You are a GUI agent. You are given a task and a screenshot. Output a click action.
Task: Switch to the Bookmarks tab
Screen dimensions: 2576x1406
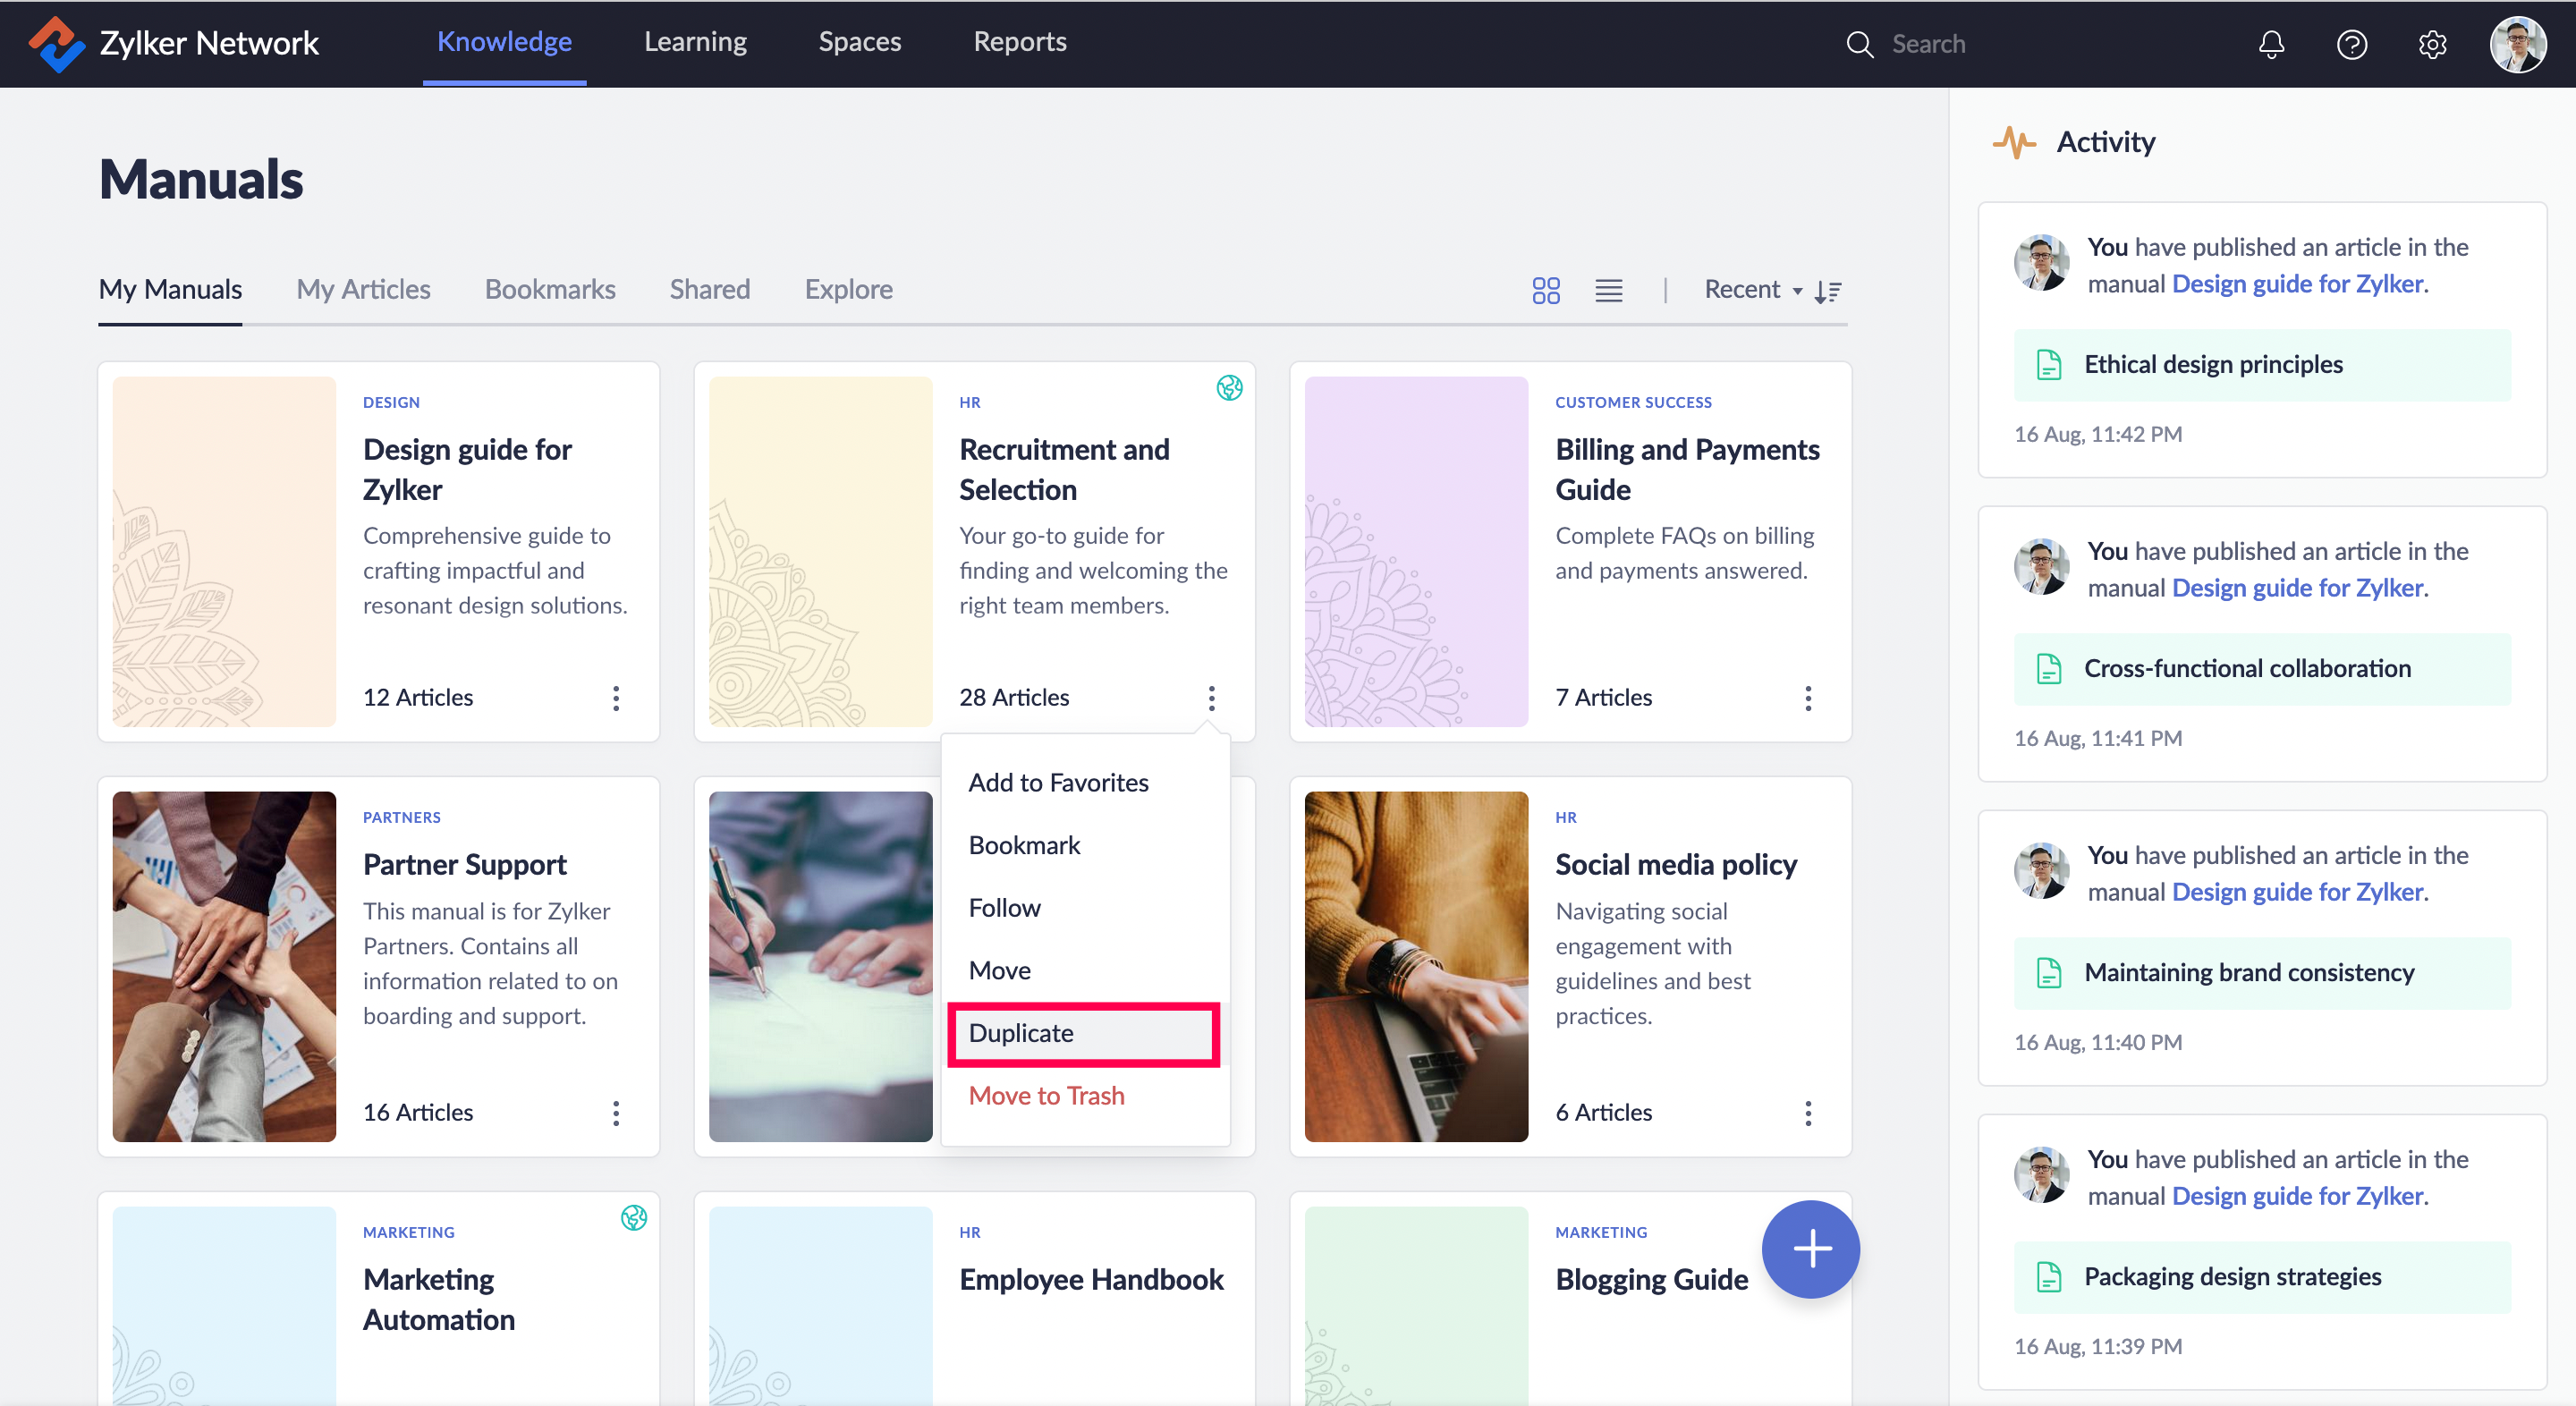[550, 289]
